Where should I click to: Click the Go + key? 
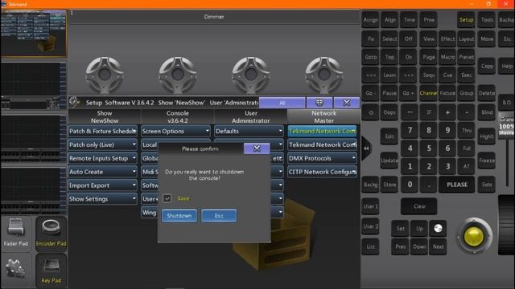click(x=409, y=93)
